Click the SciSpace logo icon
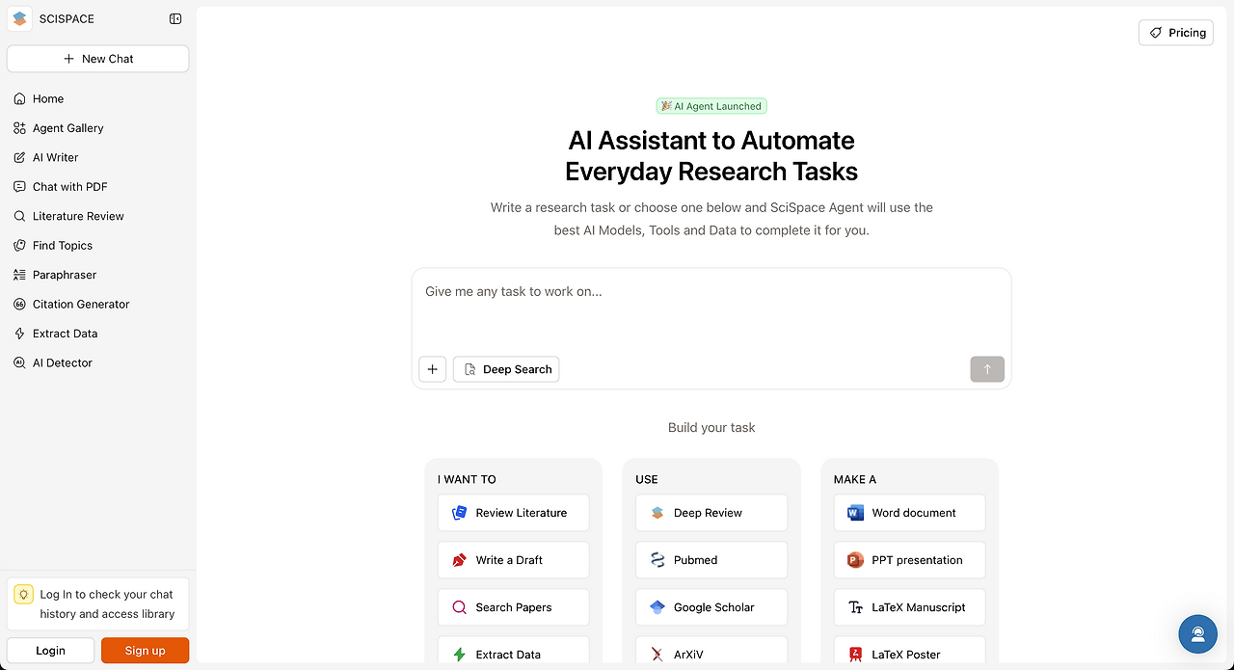 click(x=19, y=18)
